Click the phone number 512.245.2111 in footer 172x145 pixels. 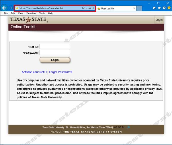coord(120,127)
